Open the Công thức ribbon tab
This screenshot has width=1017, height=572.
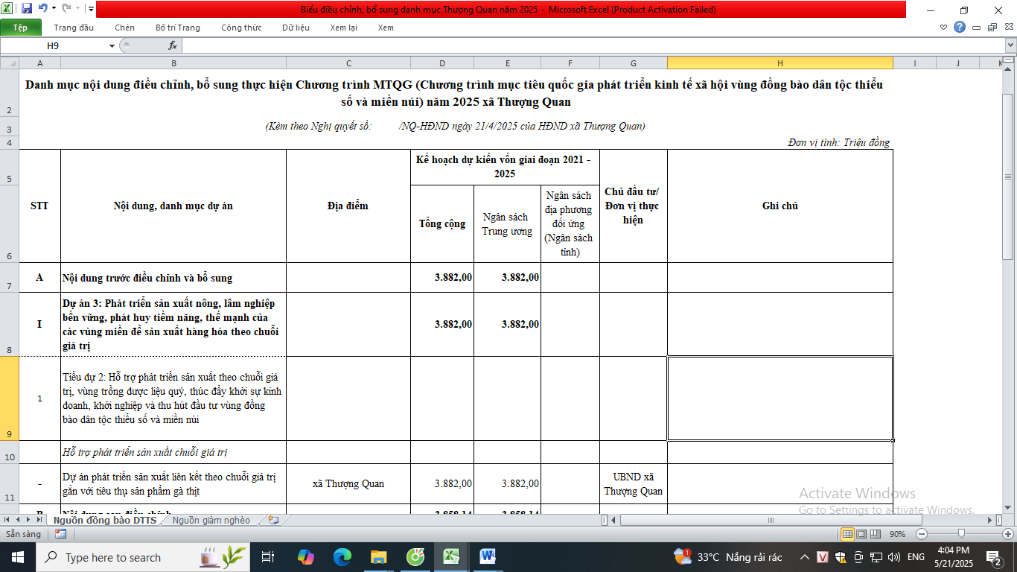[x=241, y=28]
